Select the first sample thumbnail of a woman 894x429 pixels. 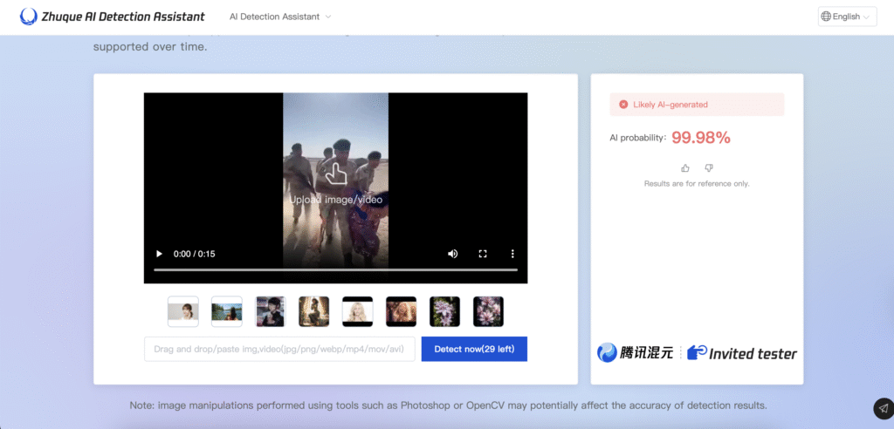click(183, 311)
